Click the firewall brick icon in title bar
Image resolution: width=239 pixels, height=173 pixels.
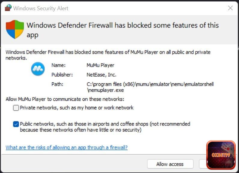pos(8,8)
